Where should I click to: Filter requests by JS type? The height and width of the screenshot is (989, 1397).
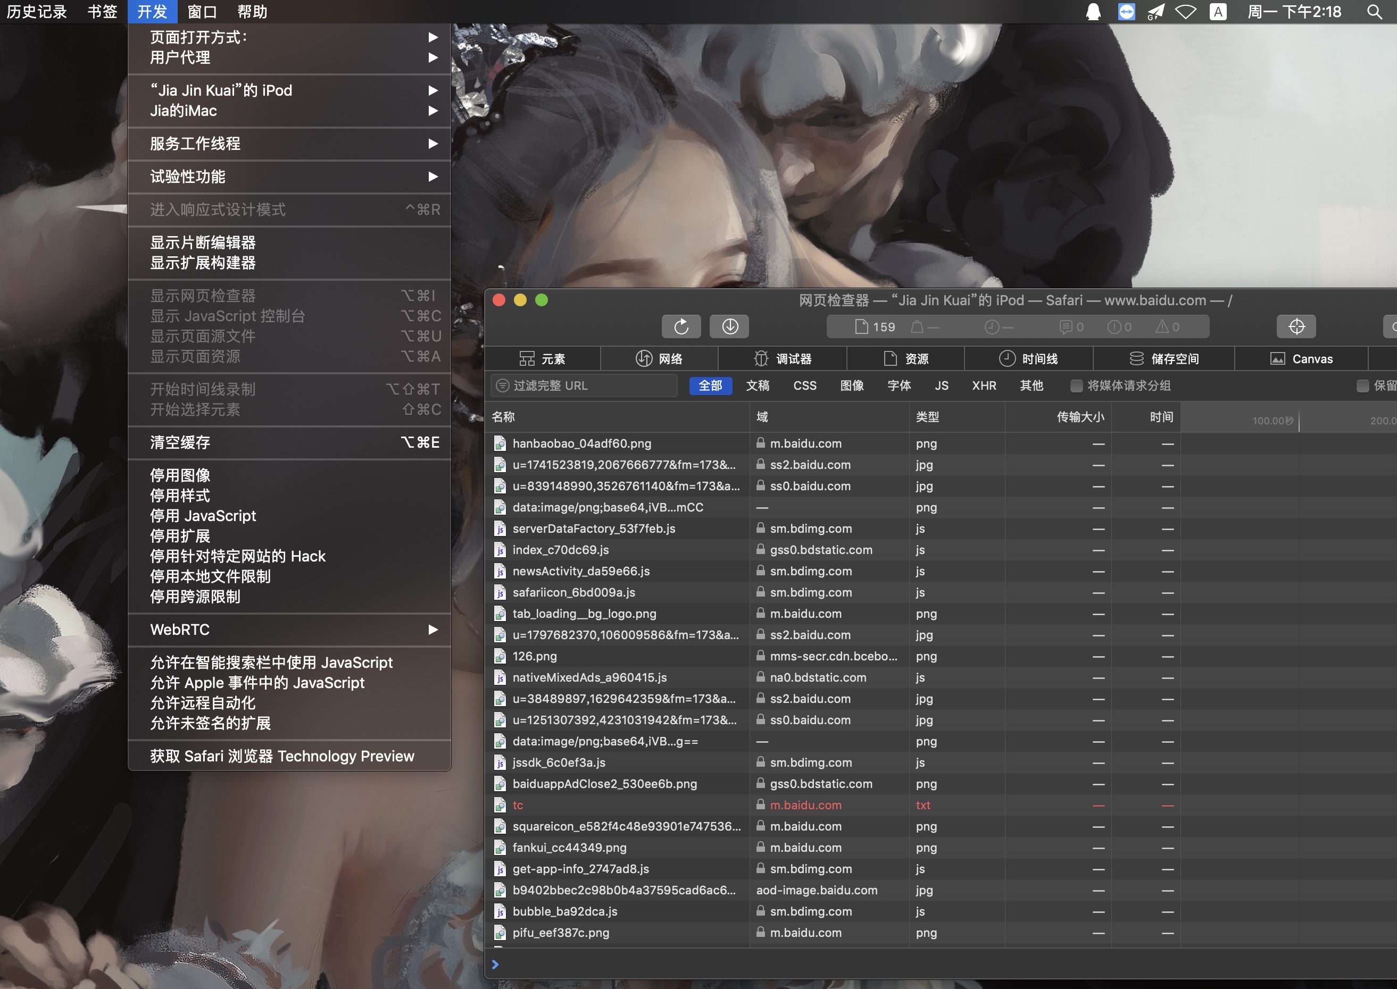941,386
